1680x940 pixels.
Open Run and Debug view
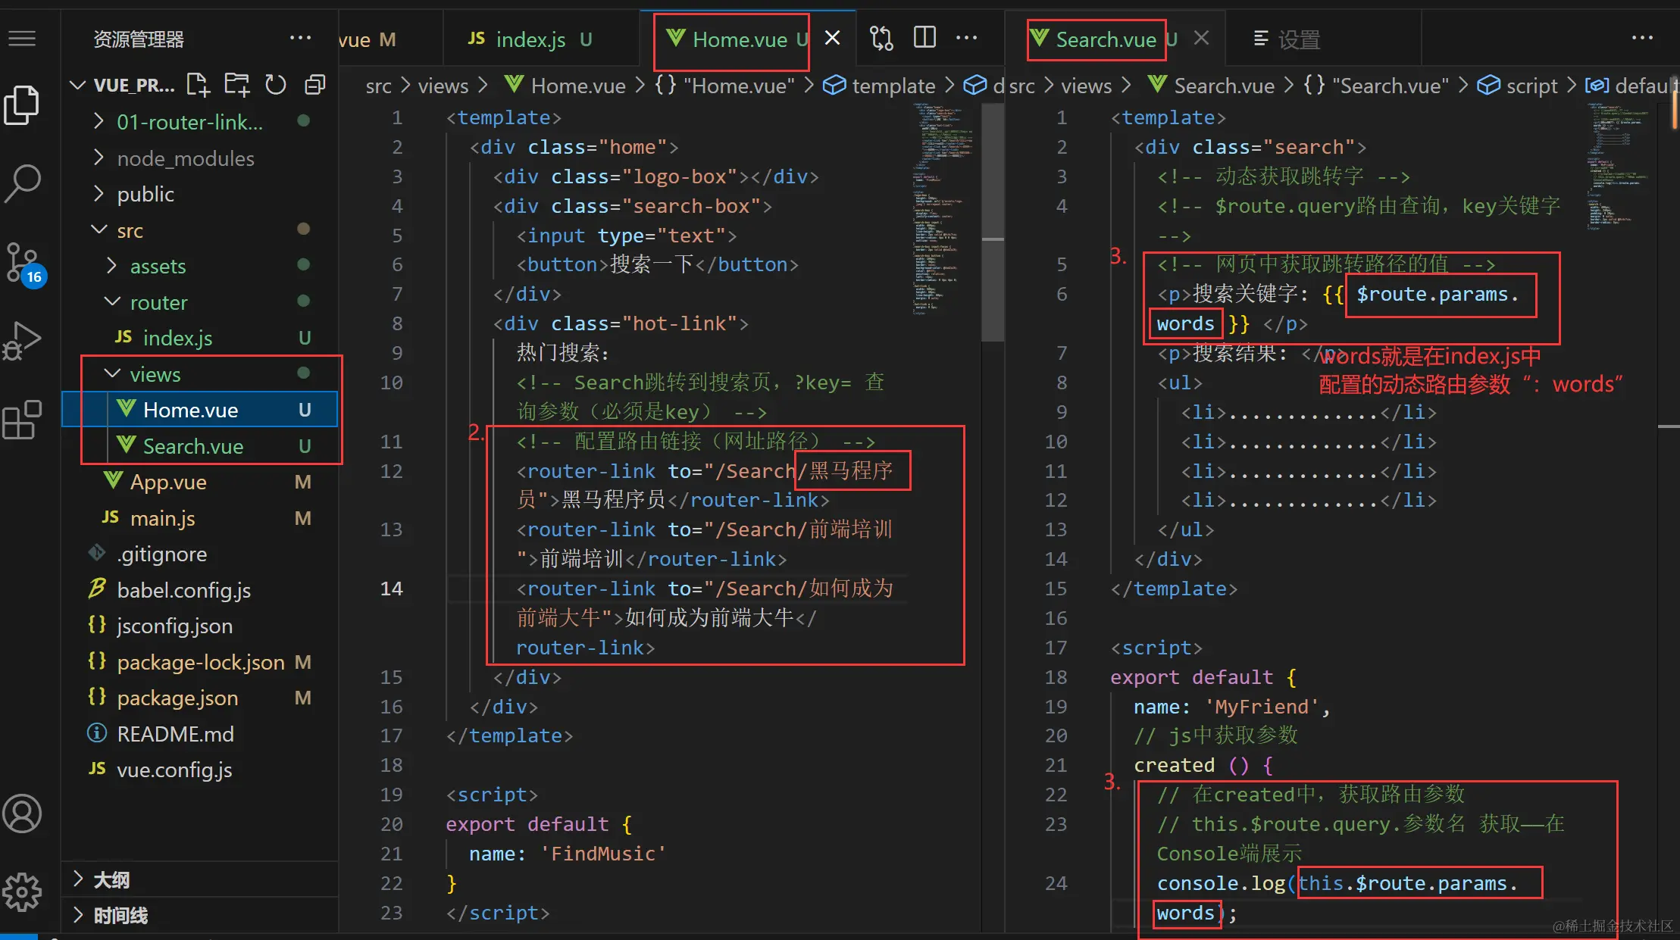(x=22, y=341)
